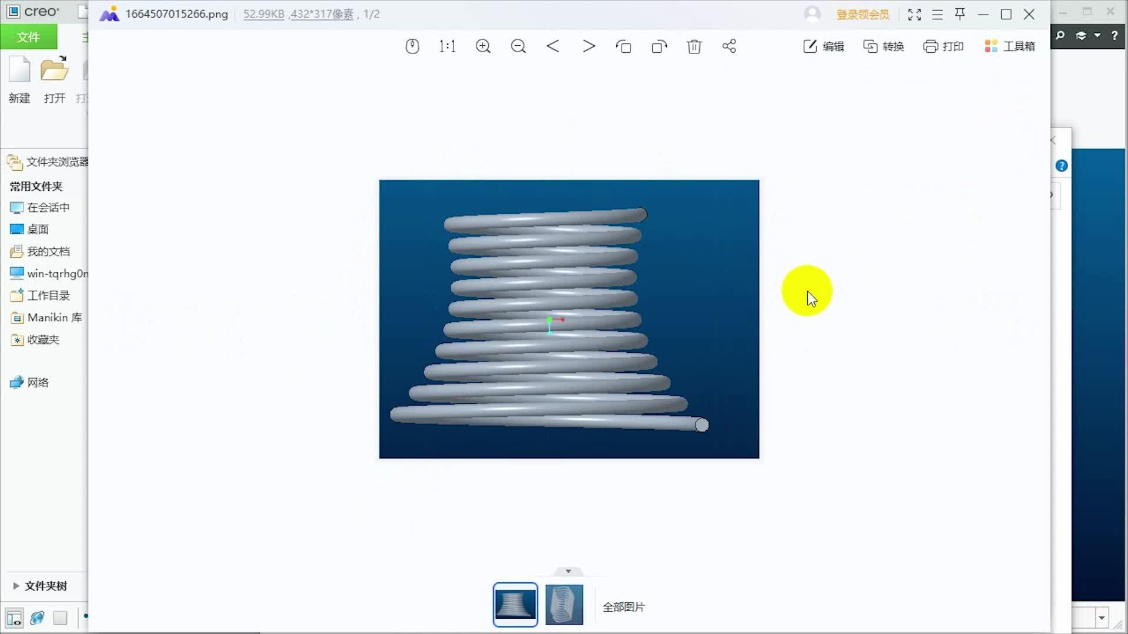Collapse the thumbnail strip arrow
The height and width of the screenshot is (634, 1128).
click(568, 571)
